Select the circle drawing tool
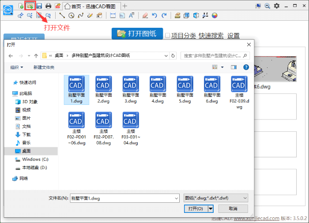 pyautogui.click(x=72, y=15)
